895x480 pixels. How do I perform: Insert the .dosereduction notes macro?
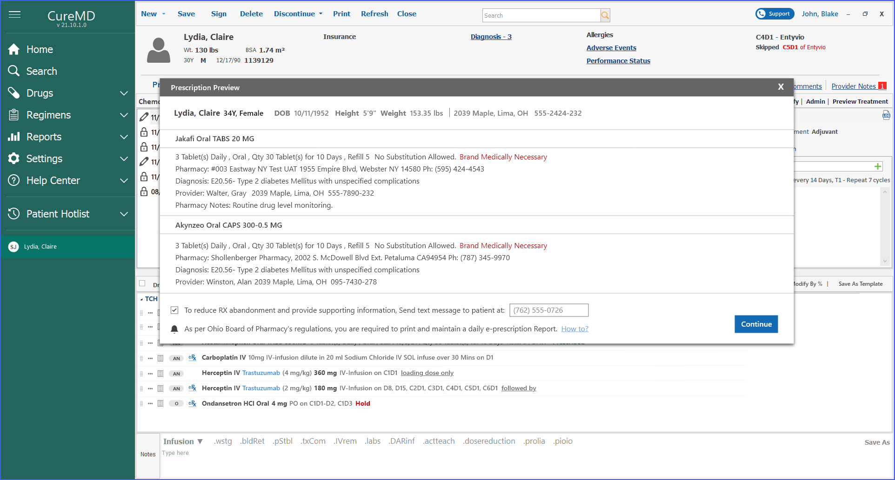(489, 441)
